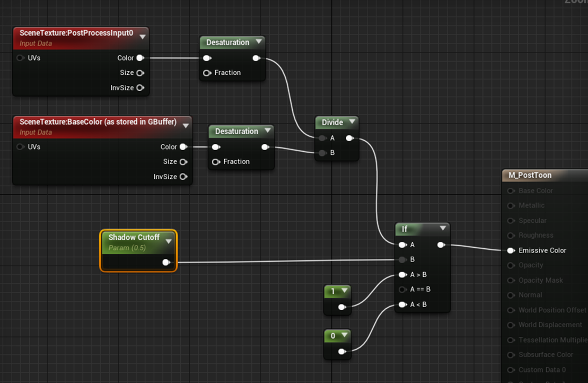The image size is (588, 383).
Task: Click the output pin of constant 1 node
Action: pos(342,307)
